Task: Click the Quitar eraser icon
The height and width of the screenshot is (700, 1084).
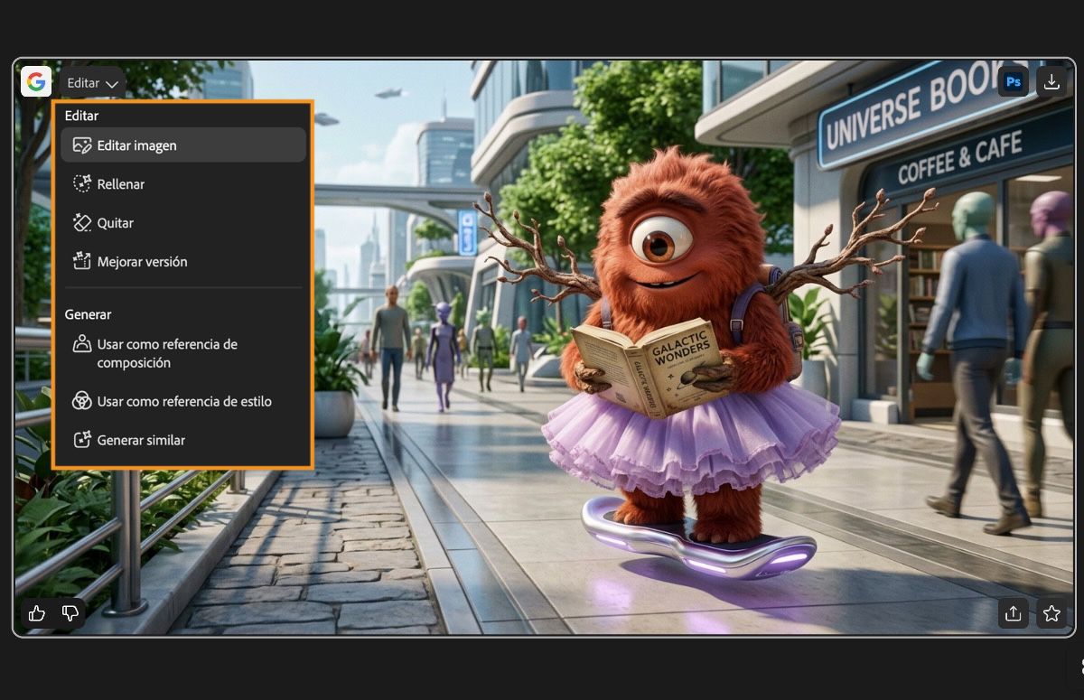Action: pyautogui.click(x=82, y=223)
